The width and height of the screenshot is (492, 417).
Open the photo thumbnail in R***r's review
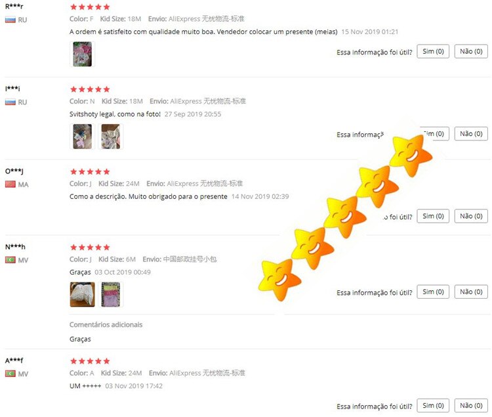(82, 54)
